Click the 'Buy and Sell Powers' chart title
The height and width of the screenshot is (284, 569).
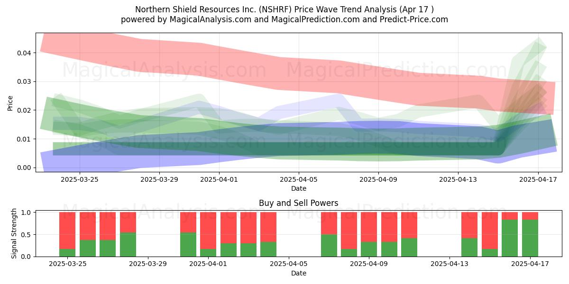299,203
